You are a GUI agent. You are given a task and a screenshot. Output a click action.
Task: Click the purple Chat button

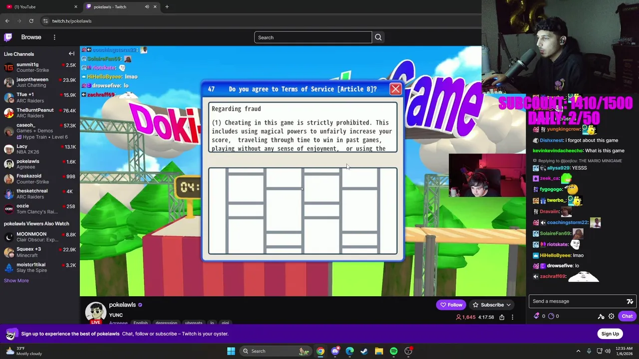pyautogui.click(x=627, y=316)
